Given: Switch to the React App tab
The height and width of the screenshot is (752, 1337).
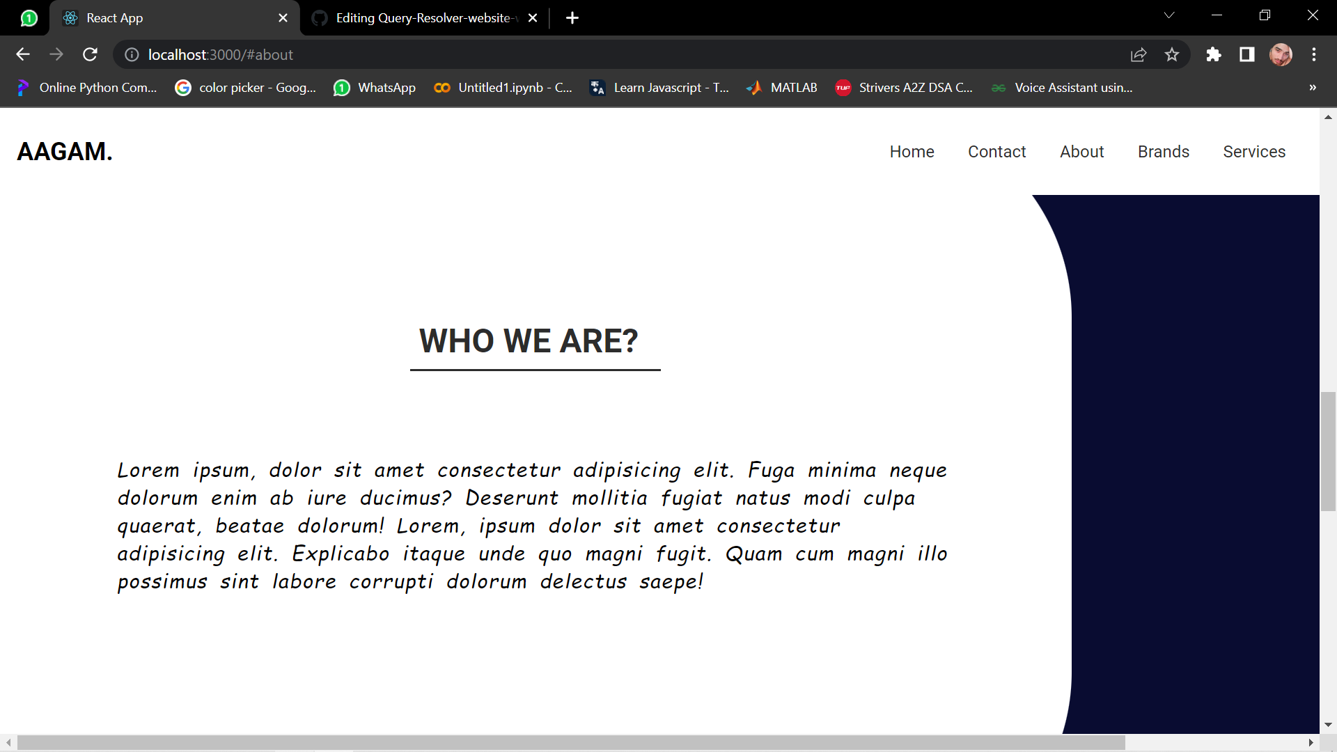Looking at the screenshot, I should click(x=139, y=17).
